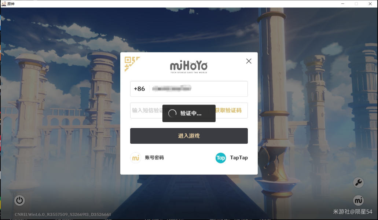This screenshot has height=220, width=378.
Task: Choose 账号密码 login method
Action: [x=154, y=158]
